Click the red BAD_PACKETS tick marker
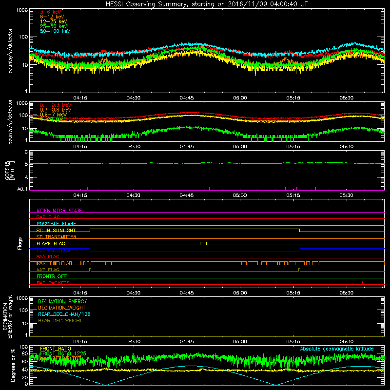This screenshot has width=390, height=390. tap(362, 283)
